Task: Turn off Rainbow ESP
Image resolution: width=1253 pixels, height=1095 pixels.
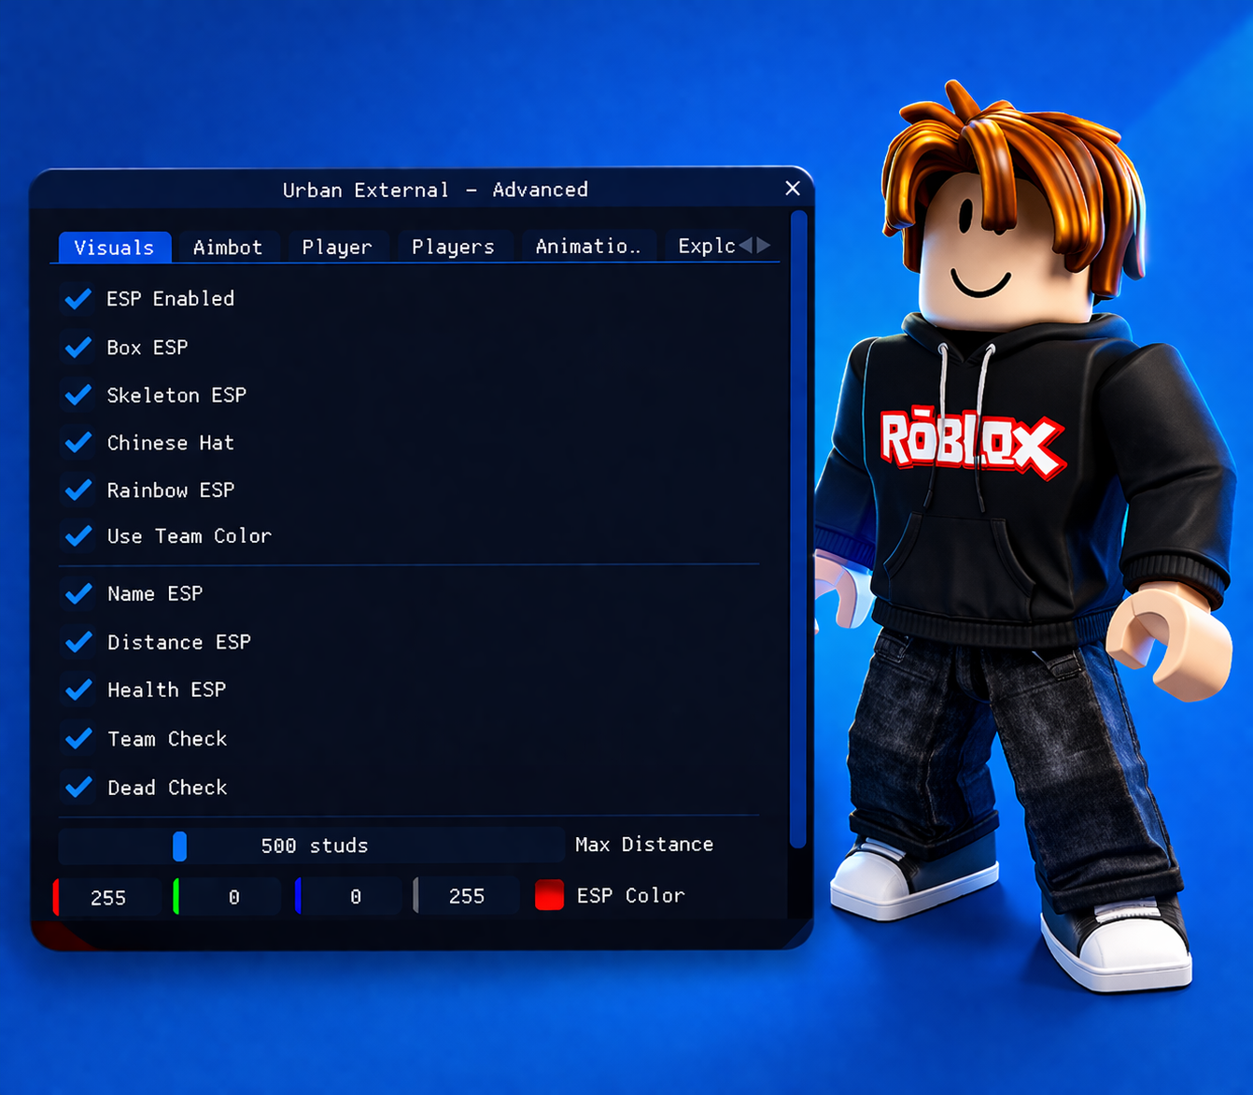Action: (78, 490)
